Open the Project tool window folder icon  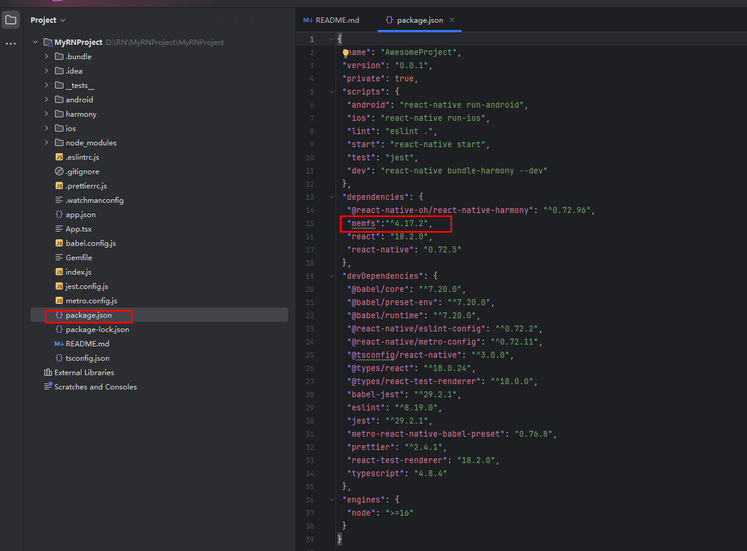(11, 20)
